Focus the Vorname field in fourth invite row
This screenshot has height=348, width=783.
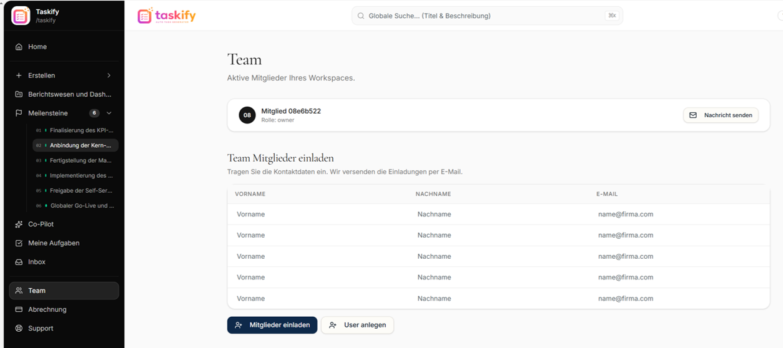point(318,278)
